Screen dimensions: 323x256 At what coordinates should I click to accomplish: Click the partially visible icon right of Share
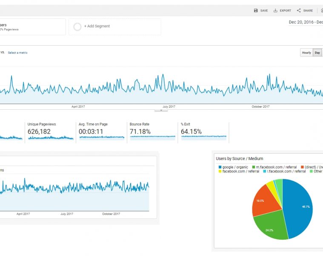(x=321, y=11)
